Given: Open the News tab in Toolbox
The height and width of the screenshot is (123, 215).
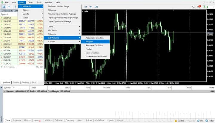Looking at the screenshot, I should coord(37,120).
